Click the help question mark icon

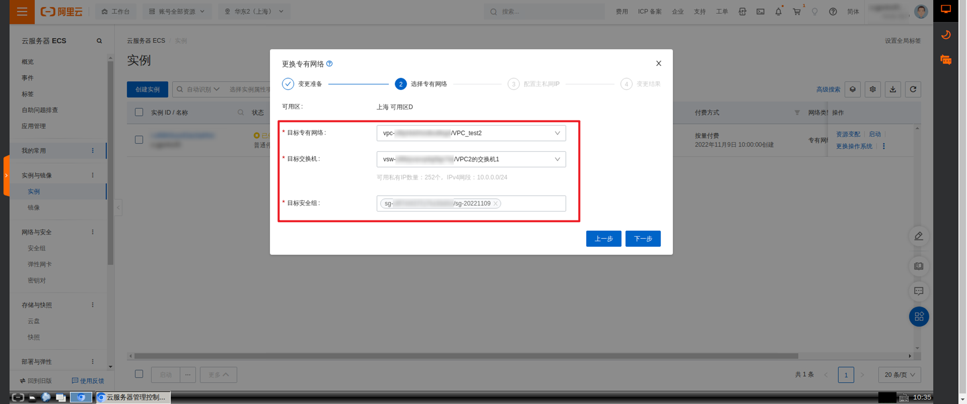point(833,12)
